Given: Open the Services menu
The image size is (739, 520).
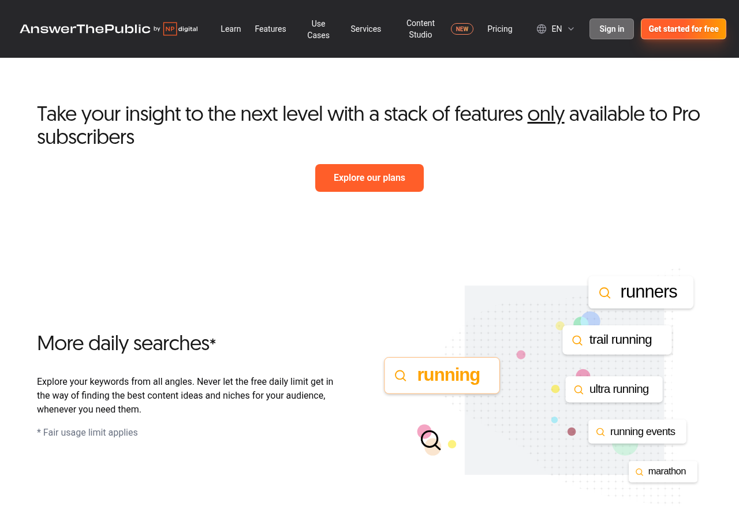Looking at the screenshot, I should pos(365,29).
